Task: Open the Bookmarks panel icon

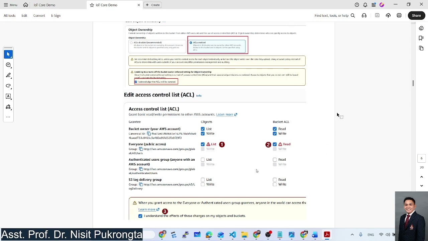Action: coord(421,38)
